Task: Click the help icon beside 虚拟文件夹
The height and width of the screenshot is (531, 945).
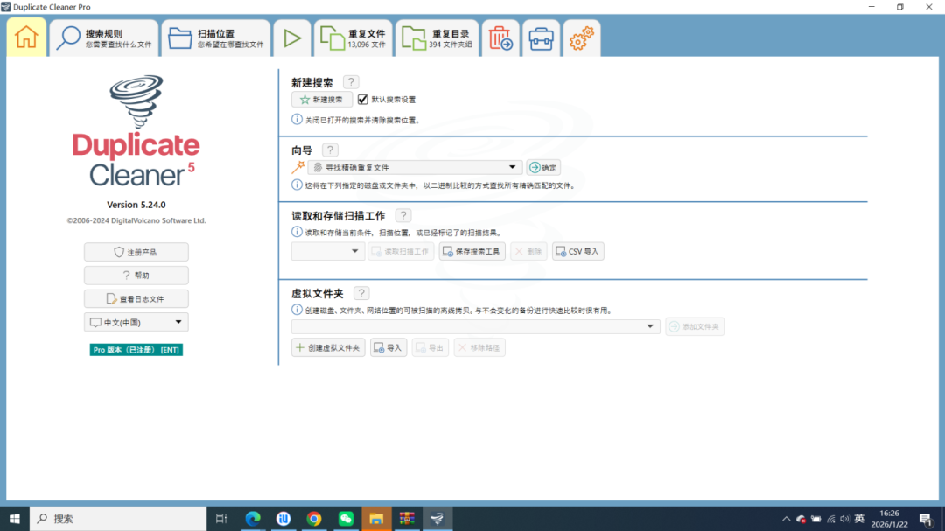Action: [361, 294]
